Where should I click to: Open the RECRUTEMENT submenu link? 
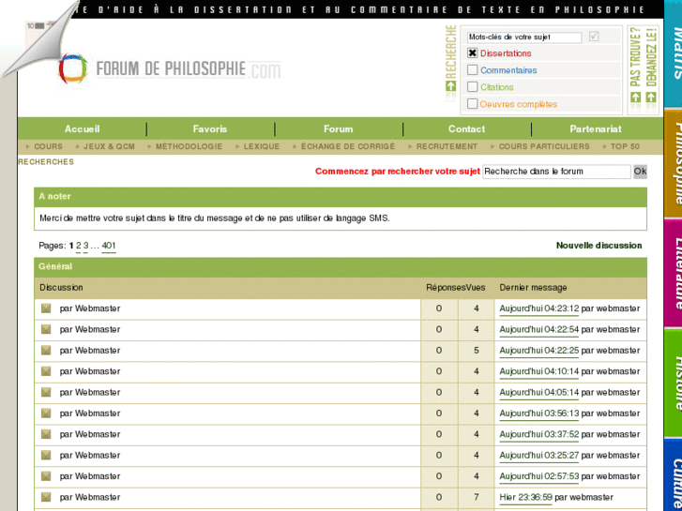point(447,146)
